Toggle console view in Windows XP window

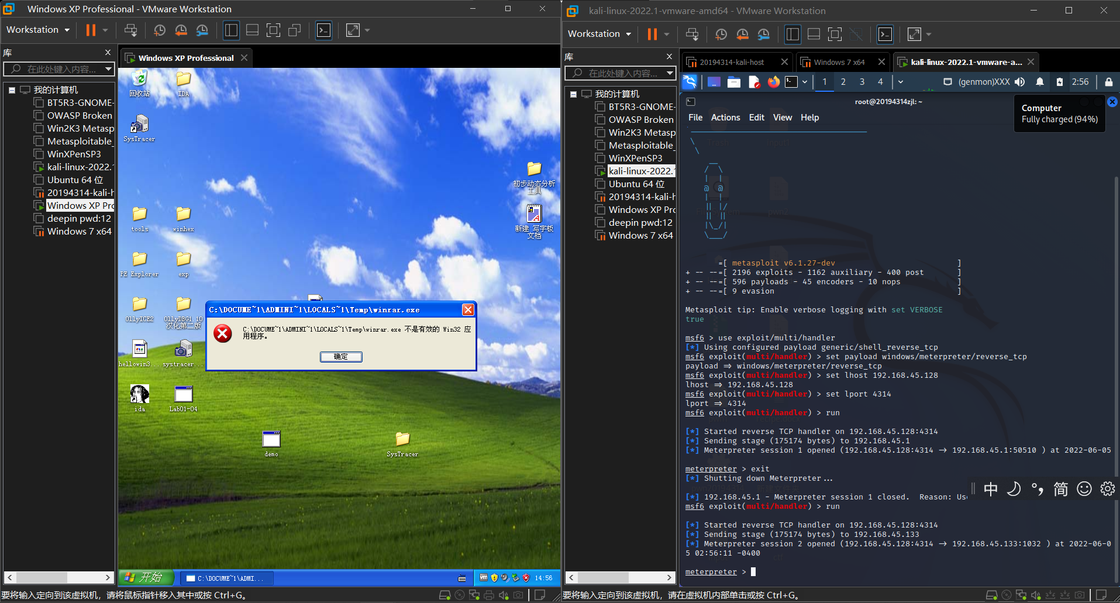[x=323, y=30]
